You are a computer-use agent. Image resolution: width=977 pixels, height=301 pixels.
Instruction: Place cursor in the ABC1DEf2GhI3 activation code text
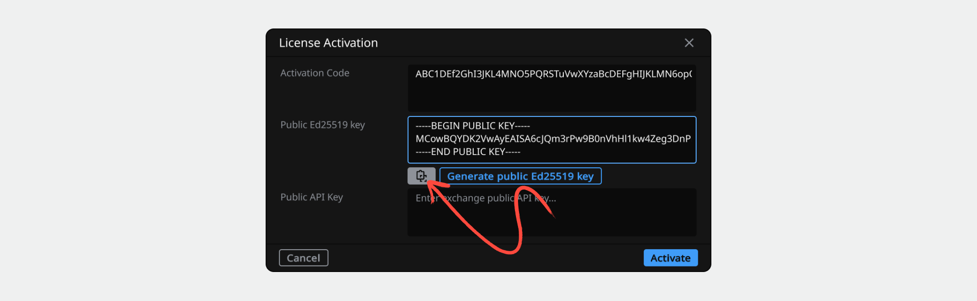tap(554, 74)
